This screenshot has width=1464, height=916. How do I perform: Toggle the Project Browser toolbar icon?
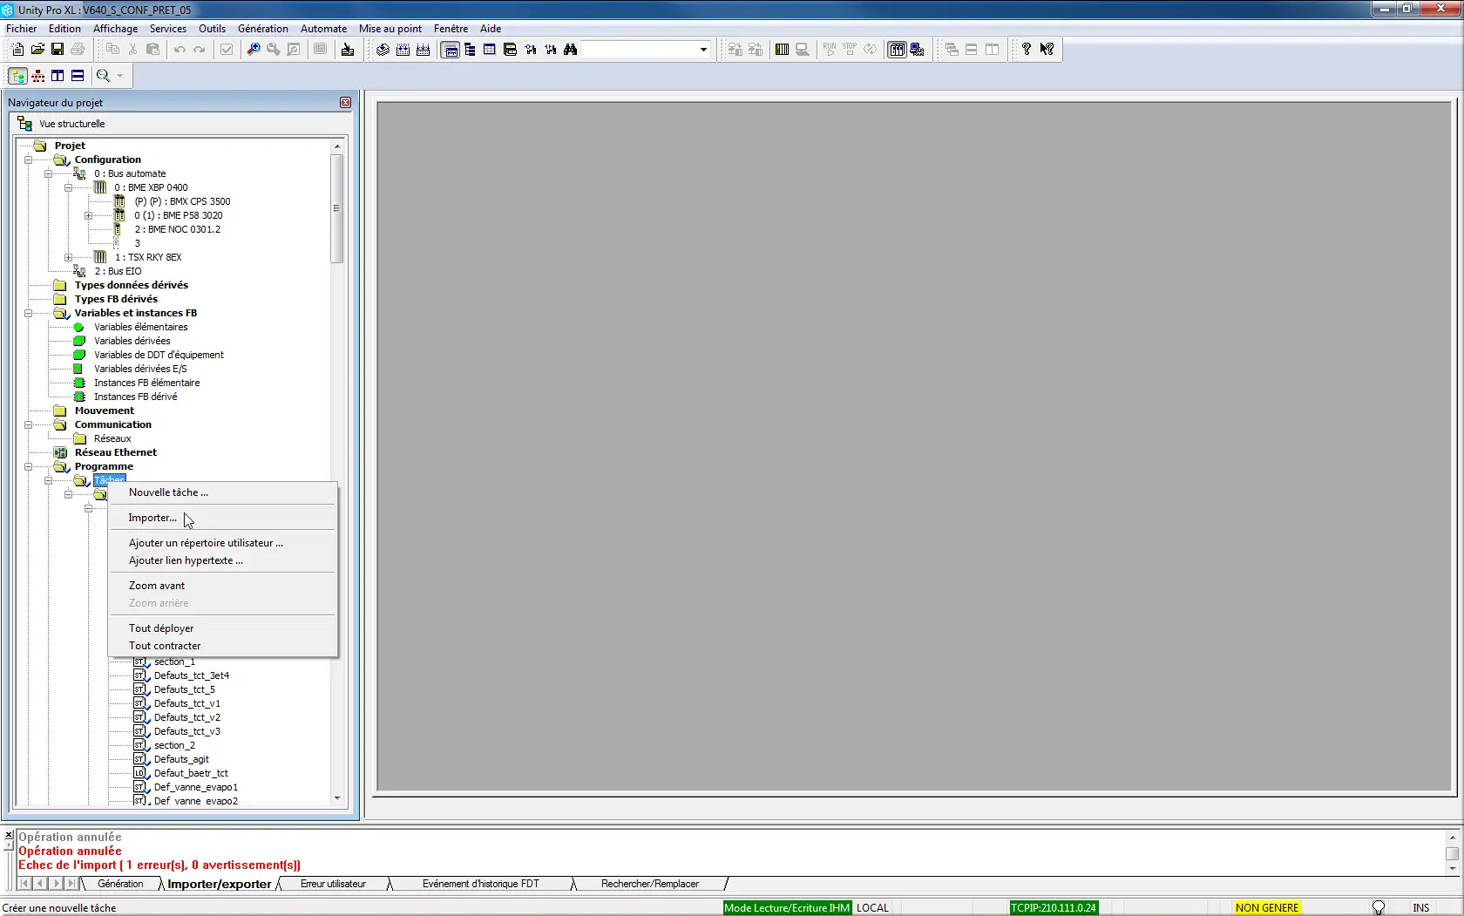pyautogui.click(x=451, y=50)
